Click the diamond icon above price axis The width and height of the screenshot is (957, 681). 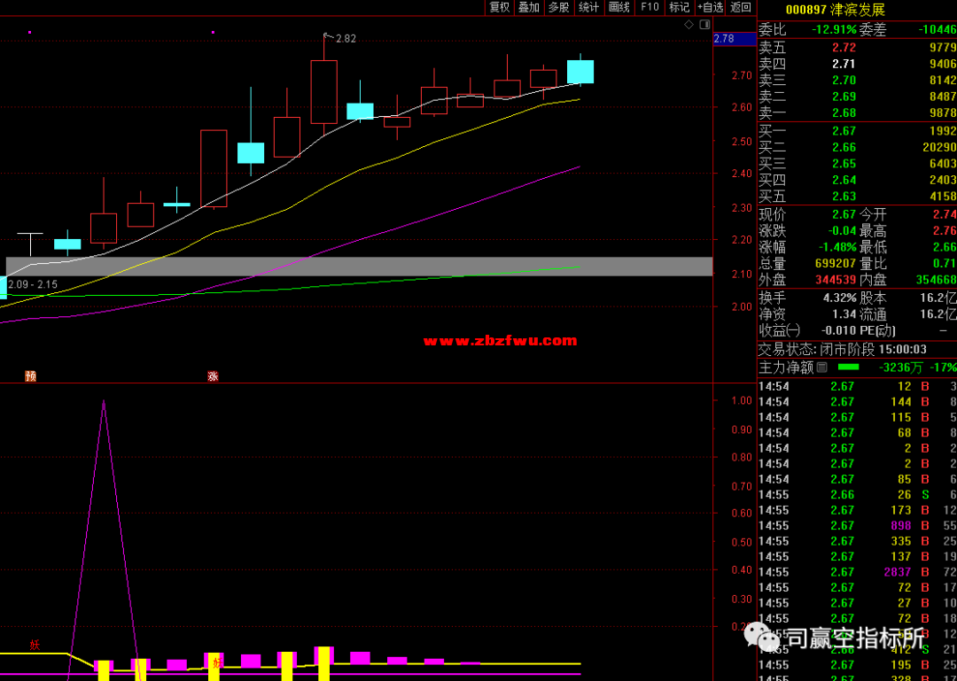click(x=689, y=25)
